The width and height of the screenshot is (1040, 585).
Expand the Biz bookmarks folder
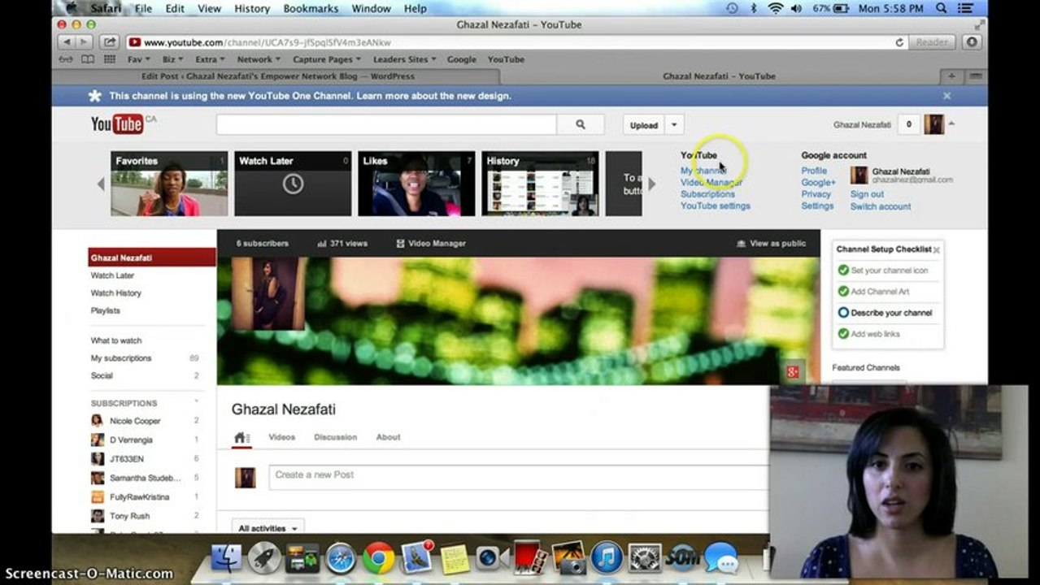pos(172,59)
